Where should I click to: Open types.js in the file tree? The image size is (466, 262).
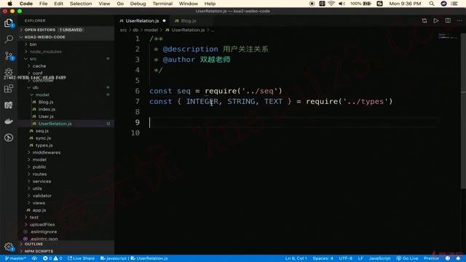[66, 146]
